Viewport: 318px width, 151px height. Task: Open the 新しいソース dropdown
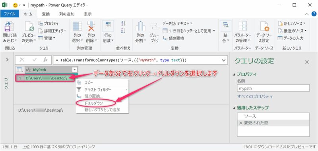pos(292,23)
